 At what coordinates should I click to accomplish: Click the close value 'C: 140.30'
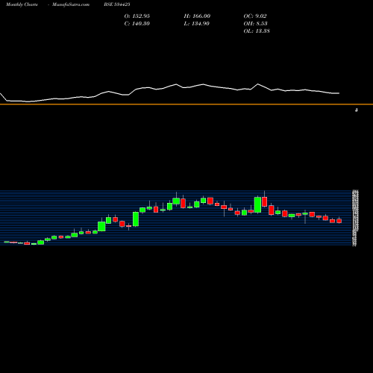coord(137,24)
